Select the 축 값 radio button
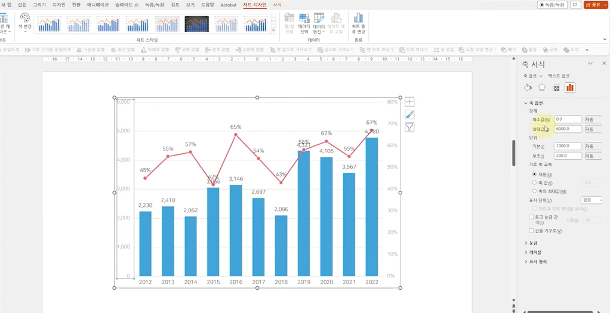Screen dimensions: 610x313 click(535, 182)
